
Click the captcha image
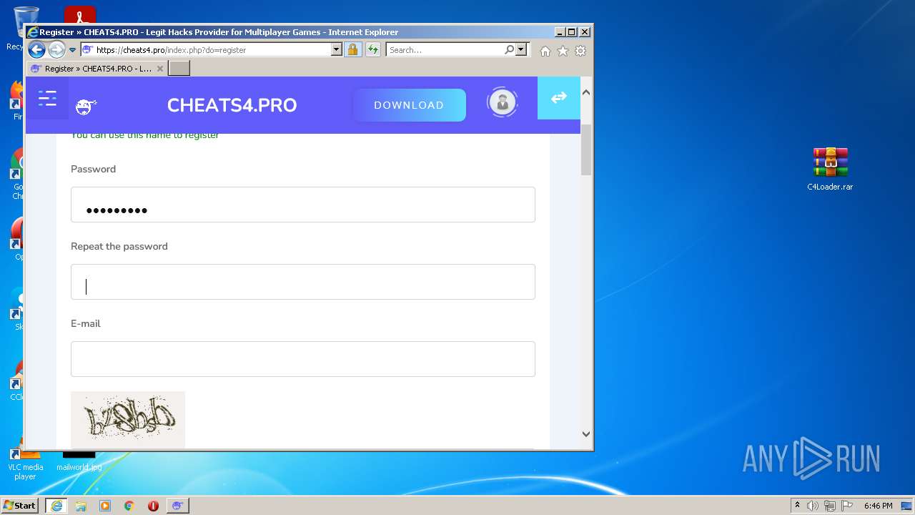(x=128, y=420)
